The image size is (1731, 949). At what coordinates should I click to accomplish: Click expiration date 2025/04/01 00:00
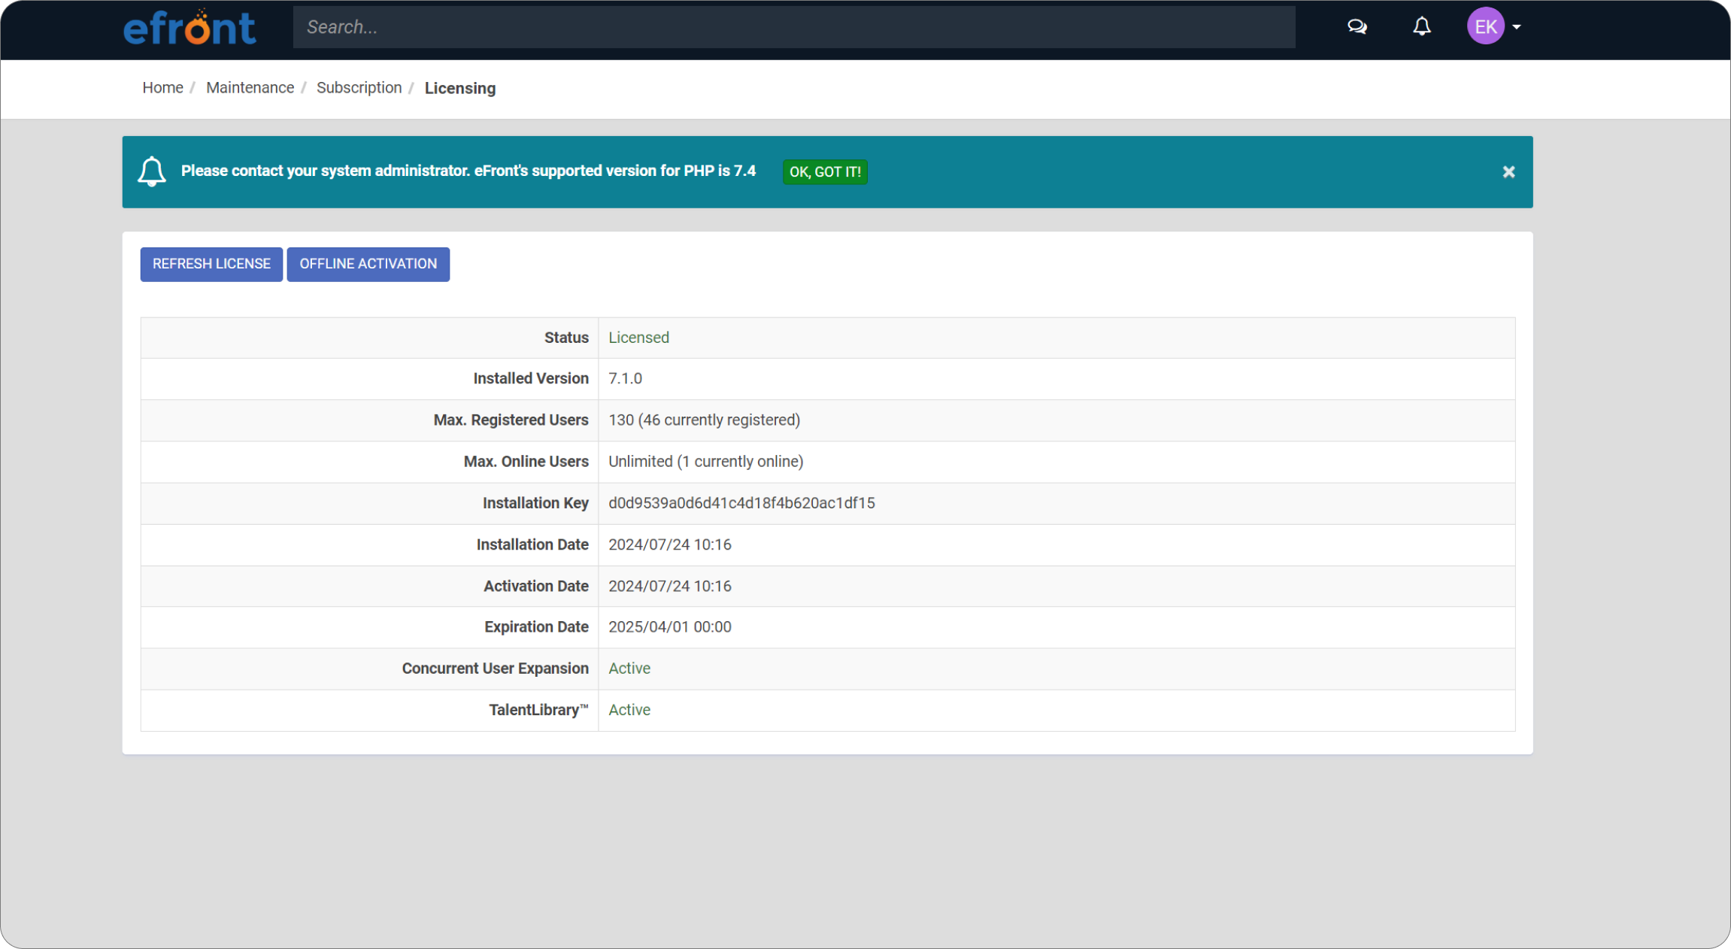(x=669, y=627)
